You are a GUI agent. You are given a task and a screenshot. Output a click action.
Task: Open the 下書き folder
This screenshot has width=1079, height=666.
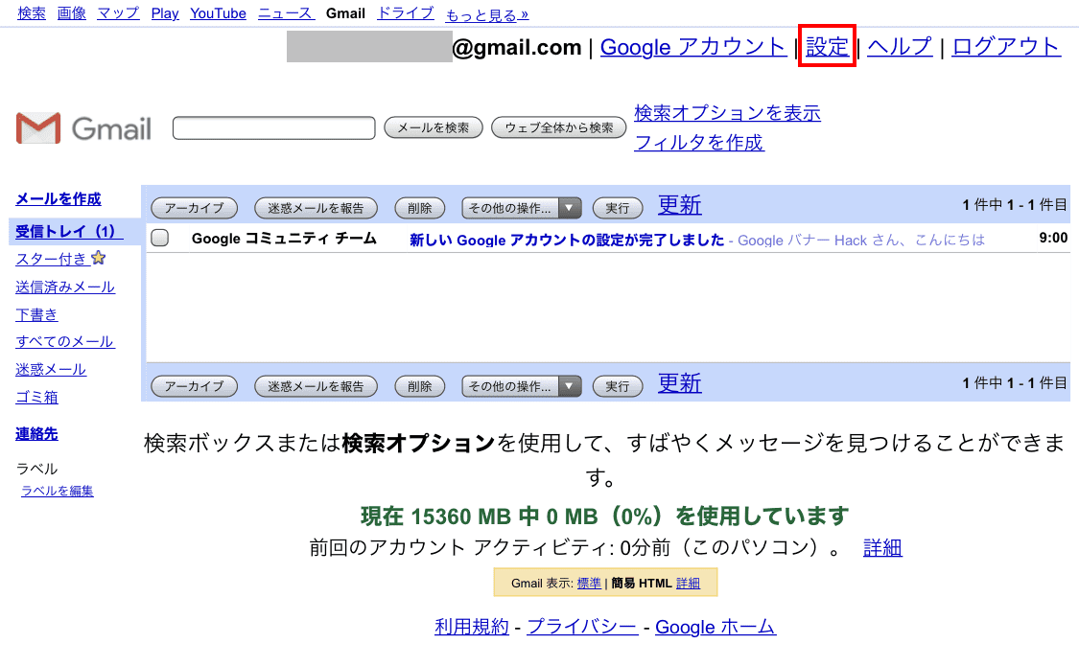click(37, 314)
